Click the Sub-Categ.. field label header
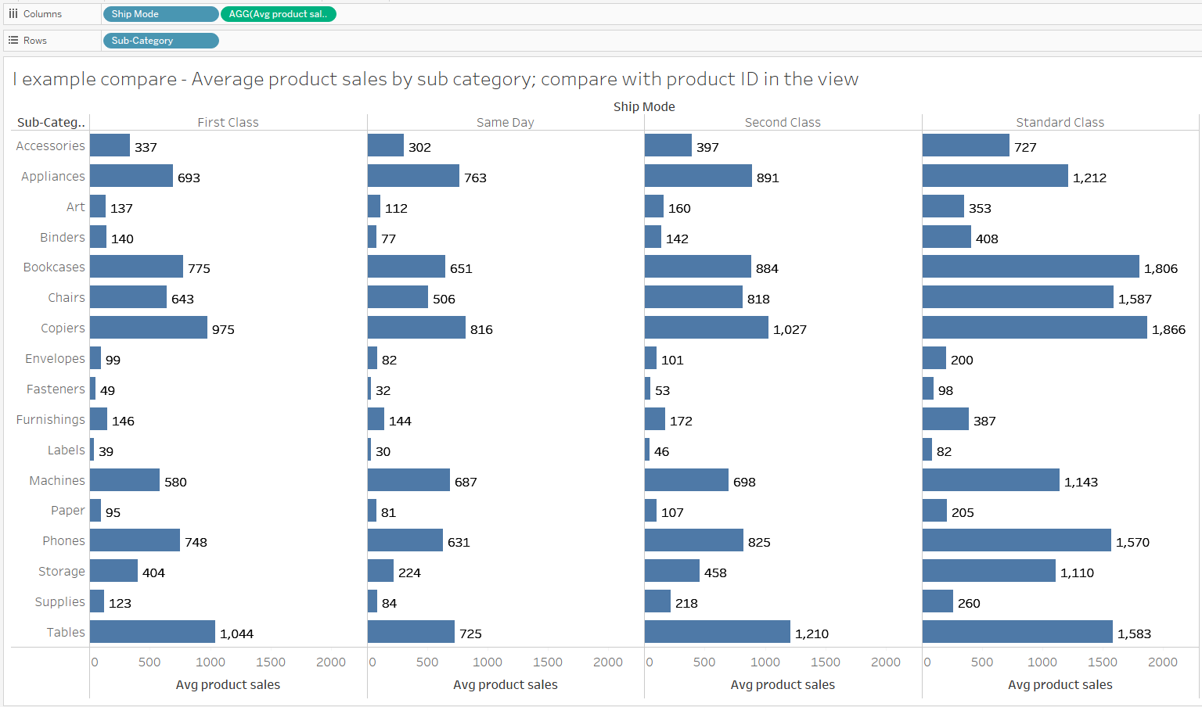 click(51, 122)
